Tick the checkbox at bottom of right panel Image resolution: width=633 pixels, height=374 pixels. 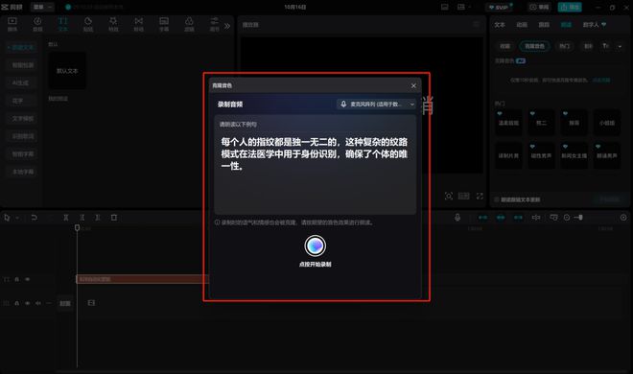497,199
